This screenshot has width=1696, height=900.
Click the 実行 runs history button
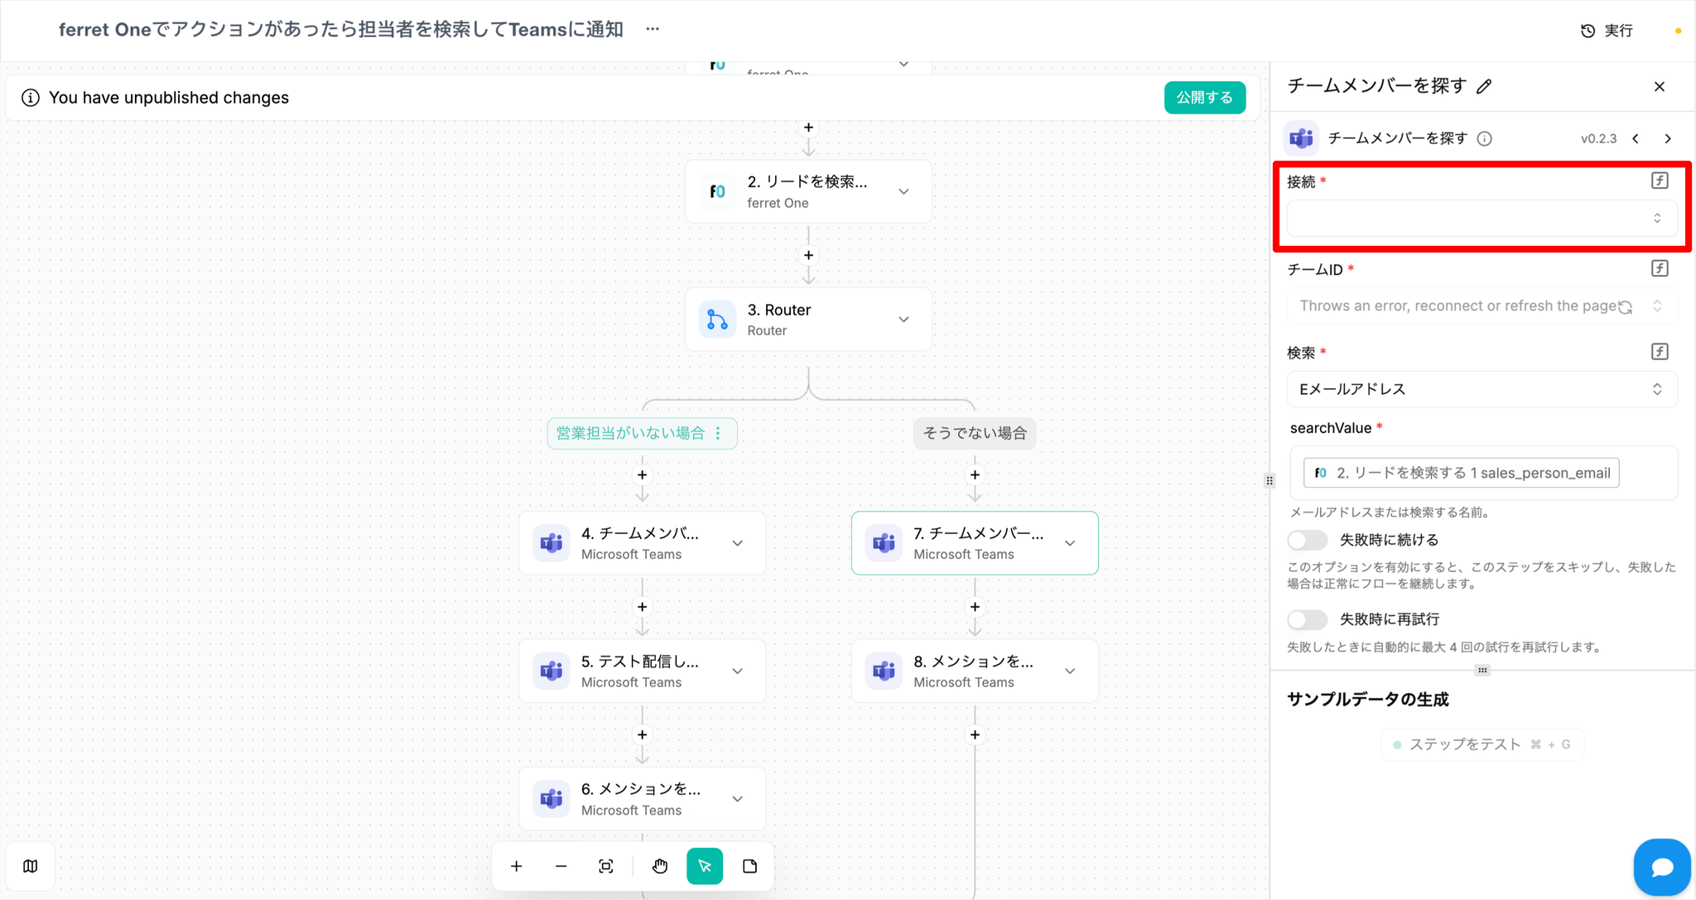pyautogui.click(x=1607, y=31)
